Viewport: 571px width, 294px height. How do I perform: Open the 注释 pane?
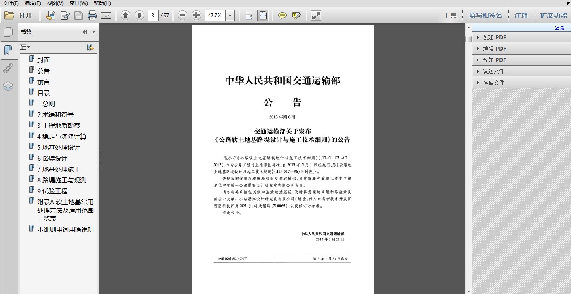coord(521,16)
